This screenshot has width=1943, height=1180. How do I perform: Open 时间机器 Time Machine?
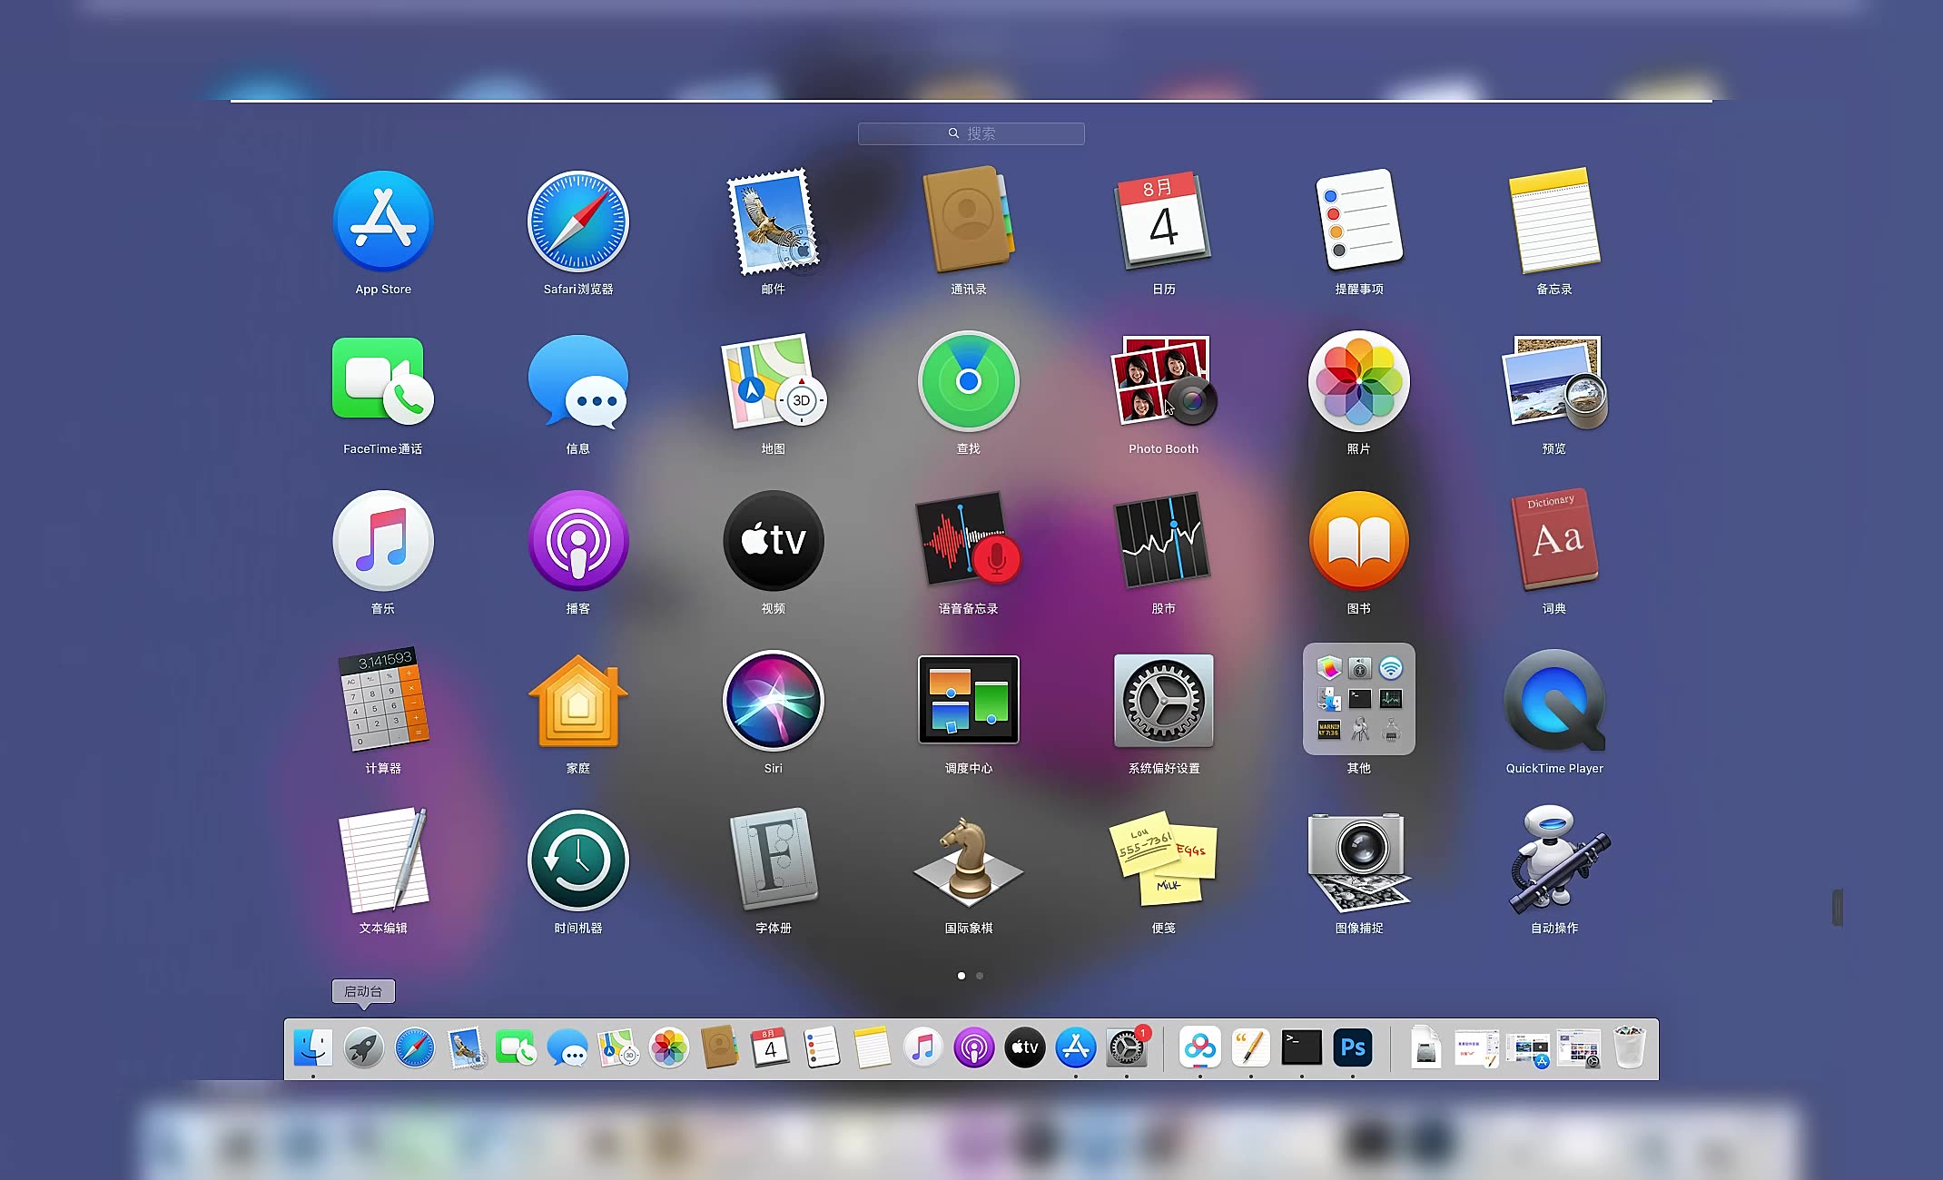[x=578, y=860]
